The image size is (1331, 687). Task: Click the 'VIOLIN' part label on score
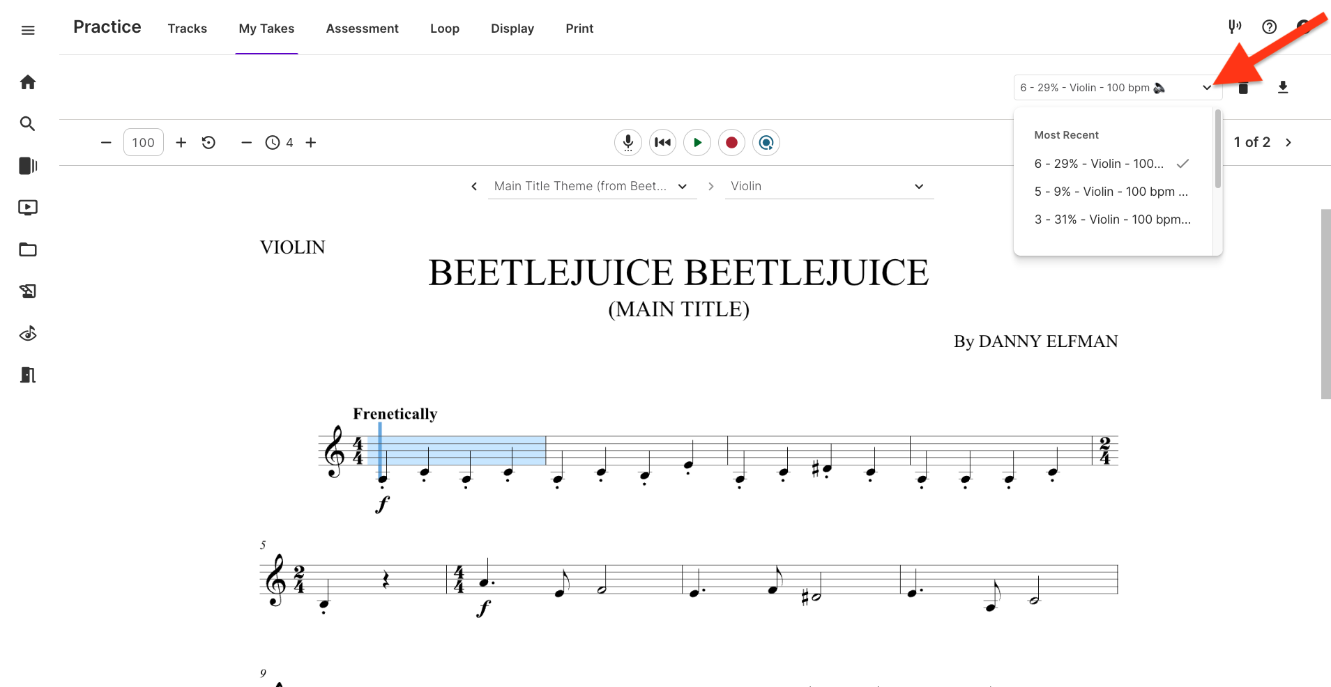[293, 247]
